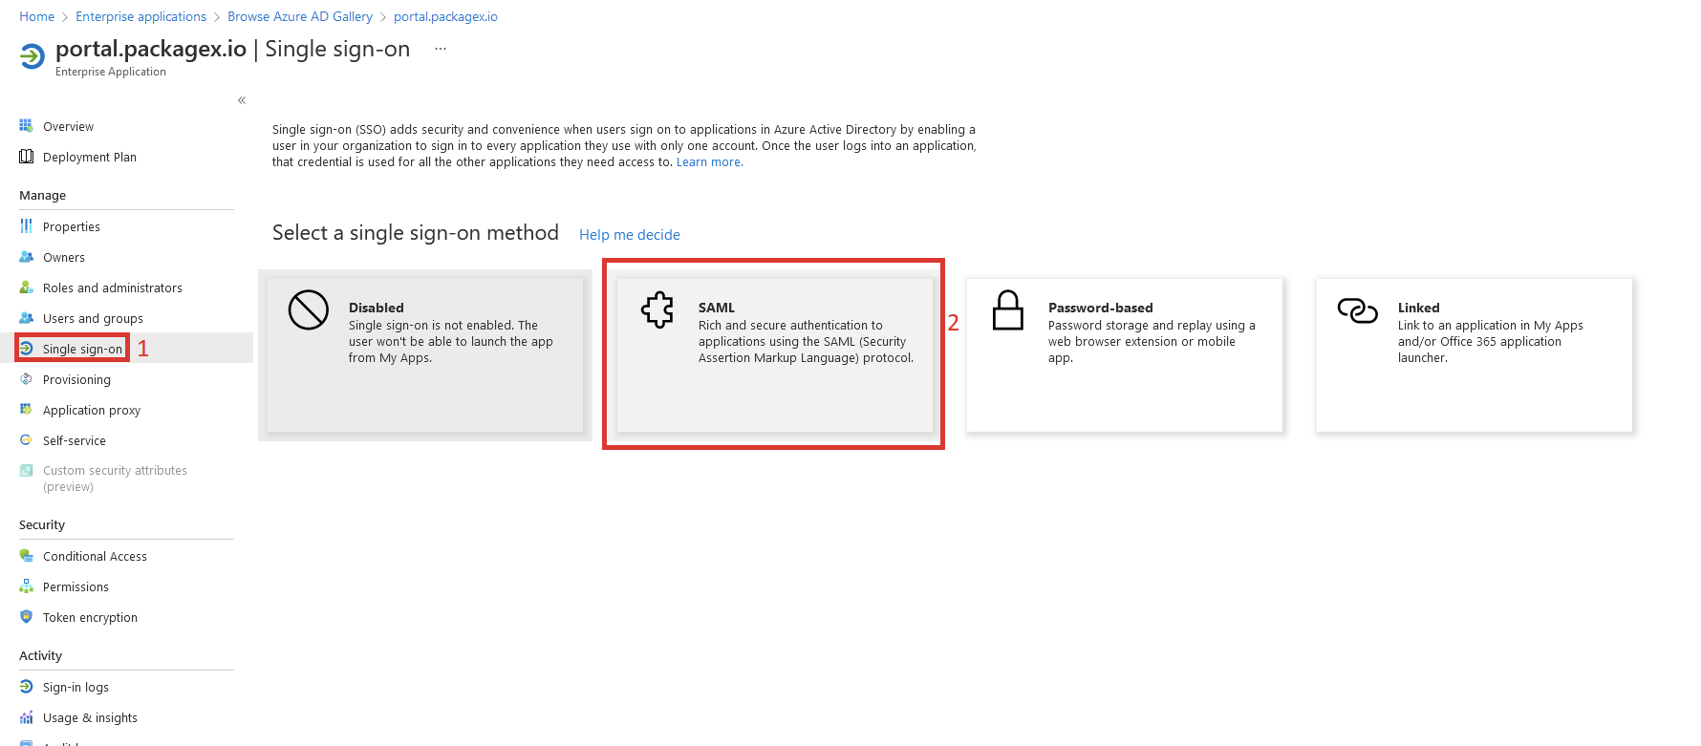The height and width of the screenshot is (746, 1701).
Task: Click Help me decide link
Action: (x=630, y=235)
